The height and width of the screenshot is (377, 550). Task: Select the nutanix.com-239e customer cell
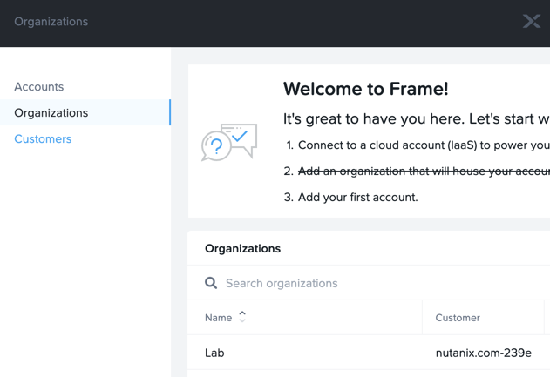[x=484, y=353]
